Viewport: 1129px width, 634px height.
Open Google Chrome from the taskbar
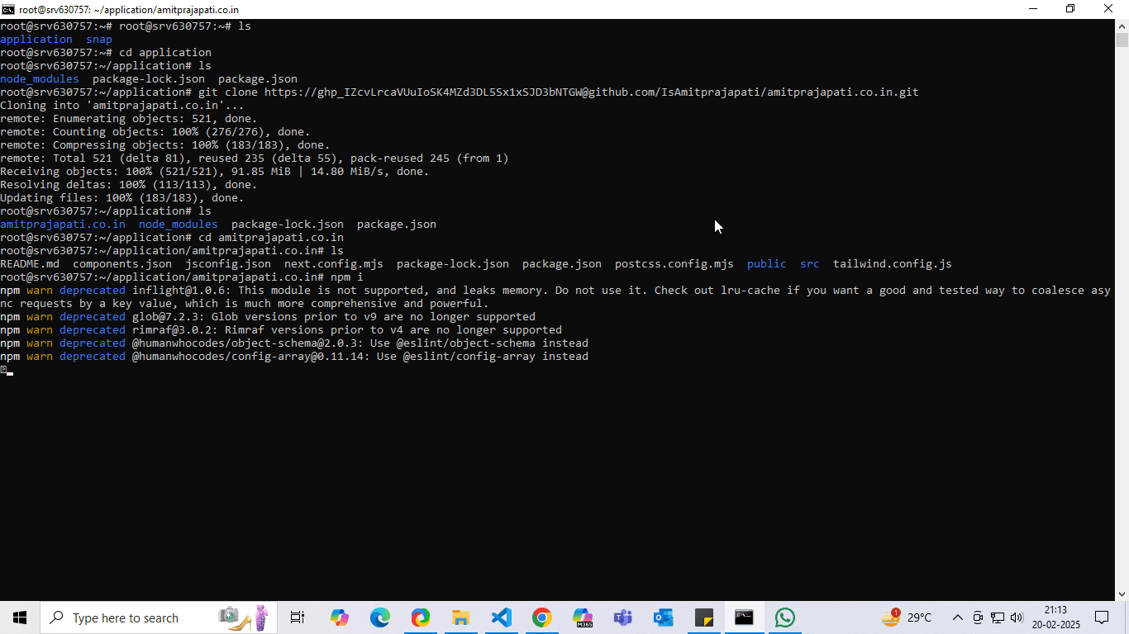click(x=542, y=617)
